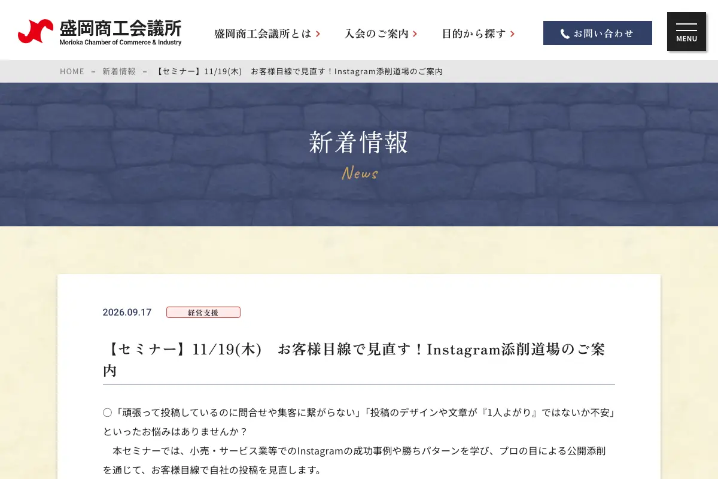
Task: Open 新着情報 breadcrumb link
Action: pyautogui.click(x=119, y=71)
